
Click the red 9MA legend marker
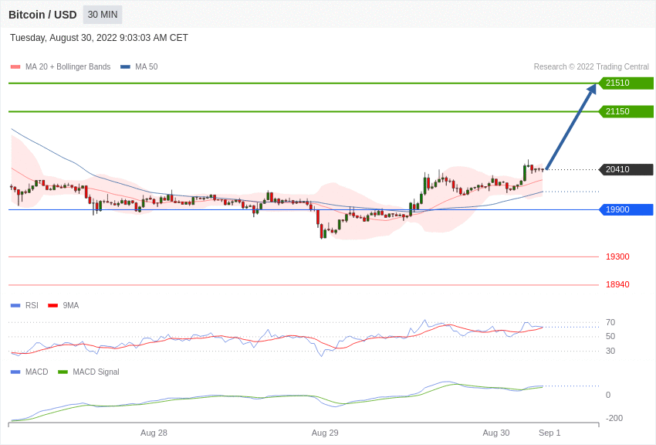tap(52, 306)
